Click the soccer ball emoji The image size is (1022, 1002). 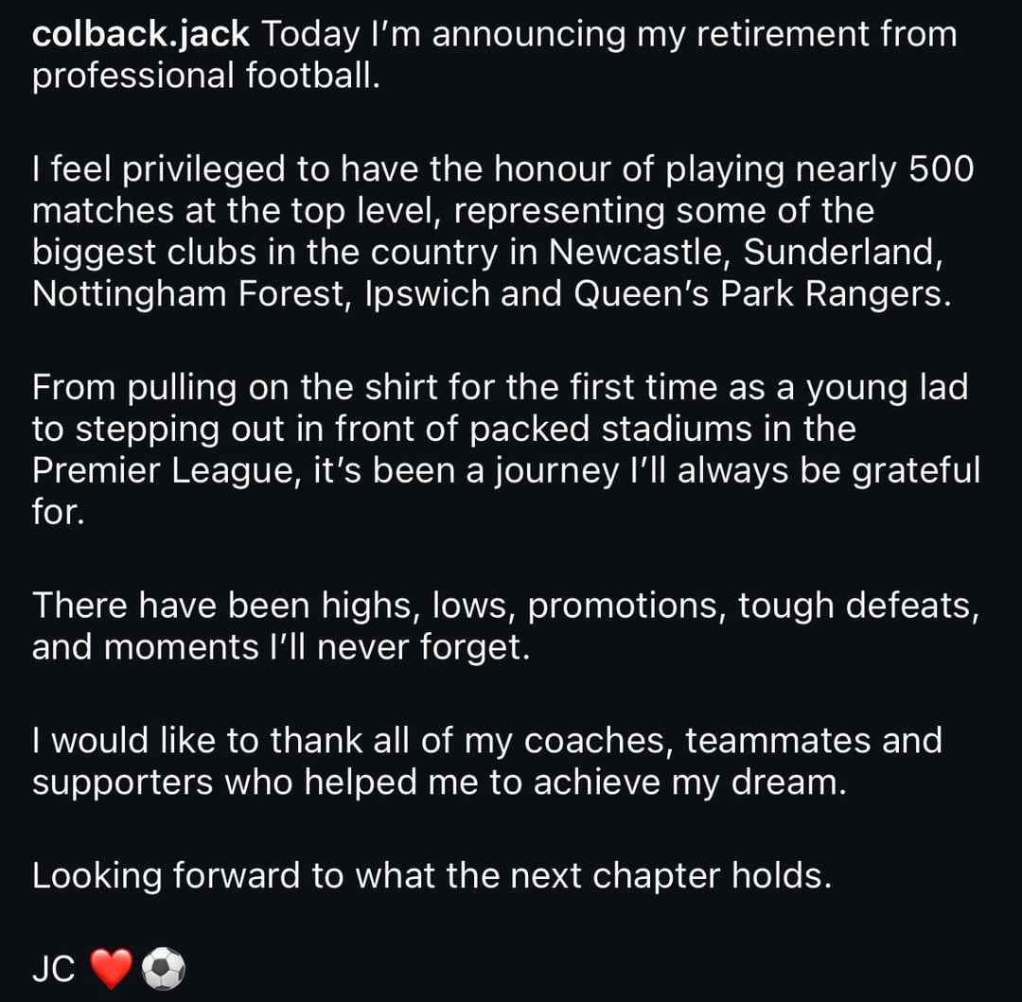point(163,970)
